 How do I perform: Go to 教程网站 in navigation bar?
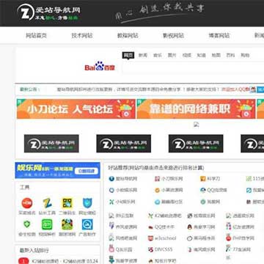pyautogui.click(x=128, y=35)
